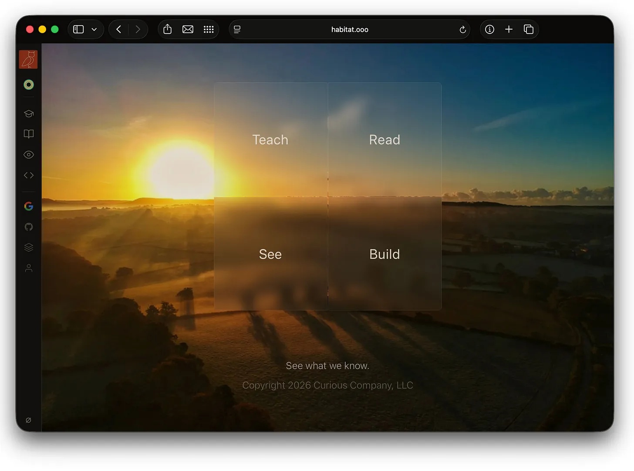Open the code brackets Build icon
This screenshot has width=634, height=471.
29,175
